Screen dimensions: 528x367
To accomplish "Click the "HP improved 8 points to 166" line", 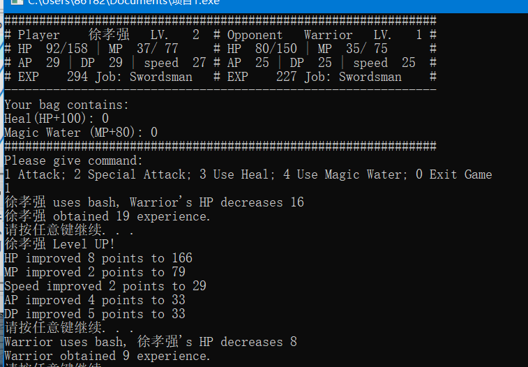I will (x=98, y=258).
